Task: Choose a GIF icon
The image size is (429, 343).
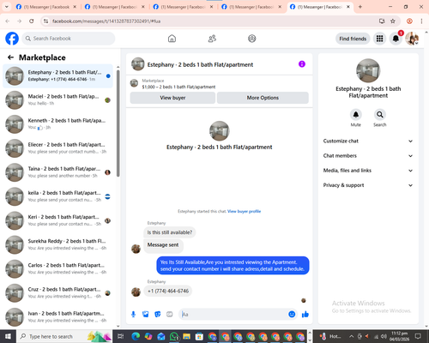Action: click(x=170, y=315)
